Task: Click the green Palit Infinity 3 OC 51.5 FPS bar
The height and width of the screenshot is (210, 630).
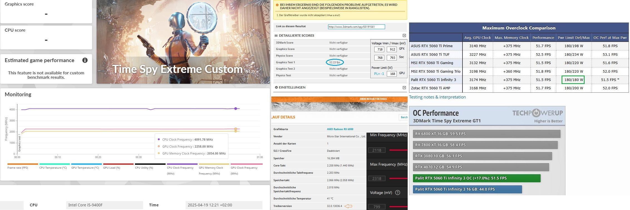Action: coord(477,178)
